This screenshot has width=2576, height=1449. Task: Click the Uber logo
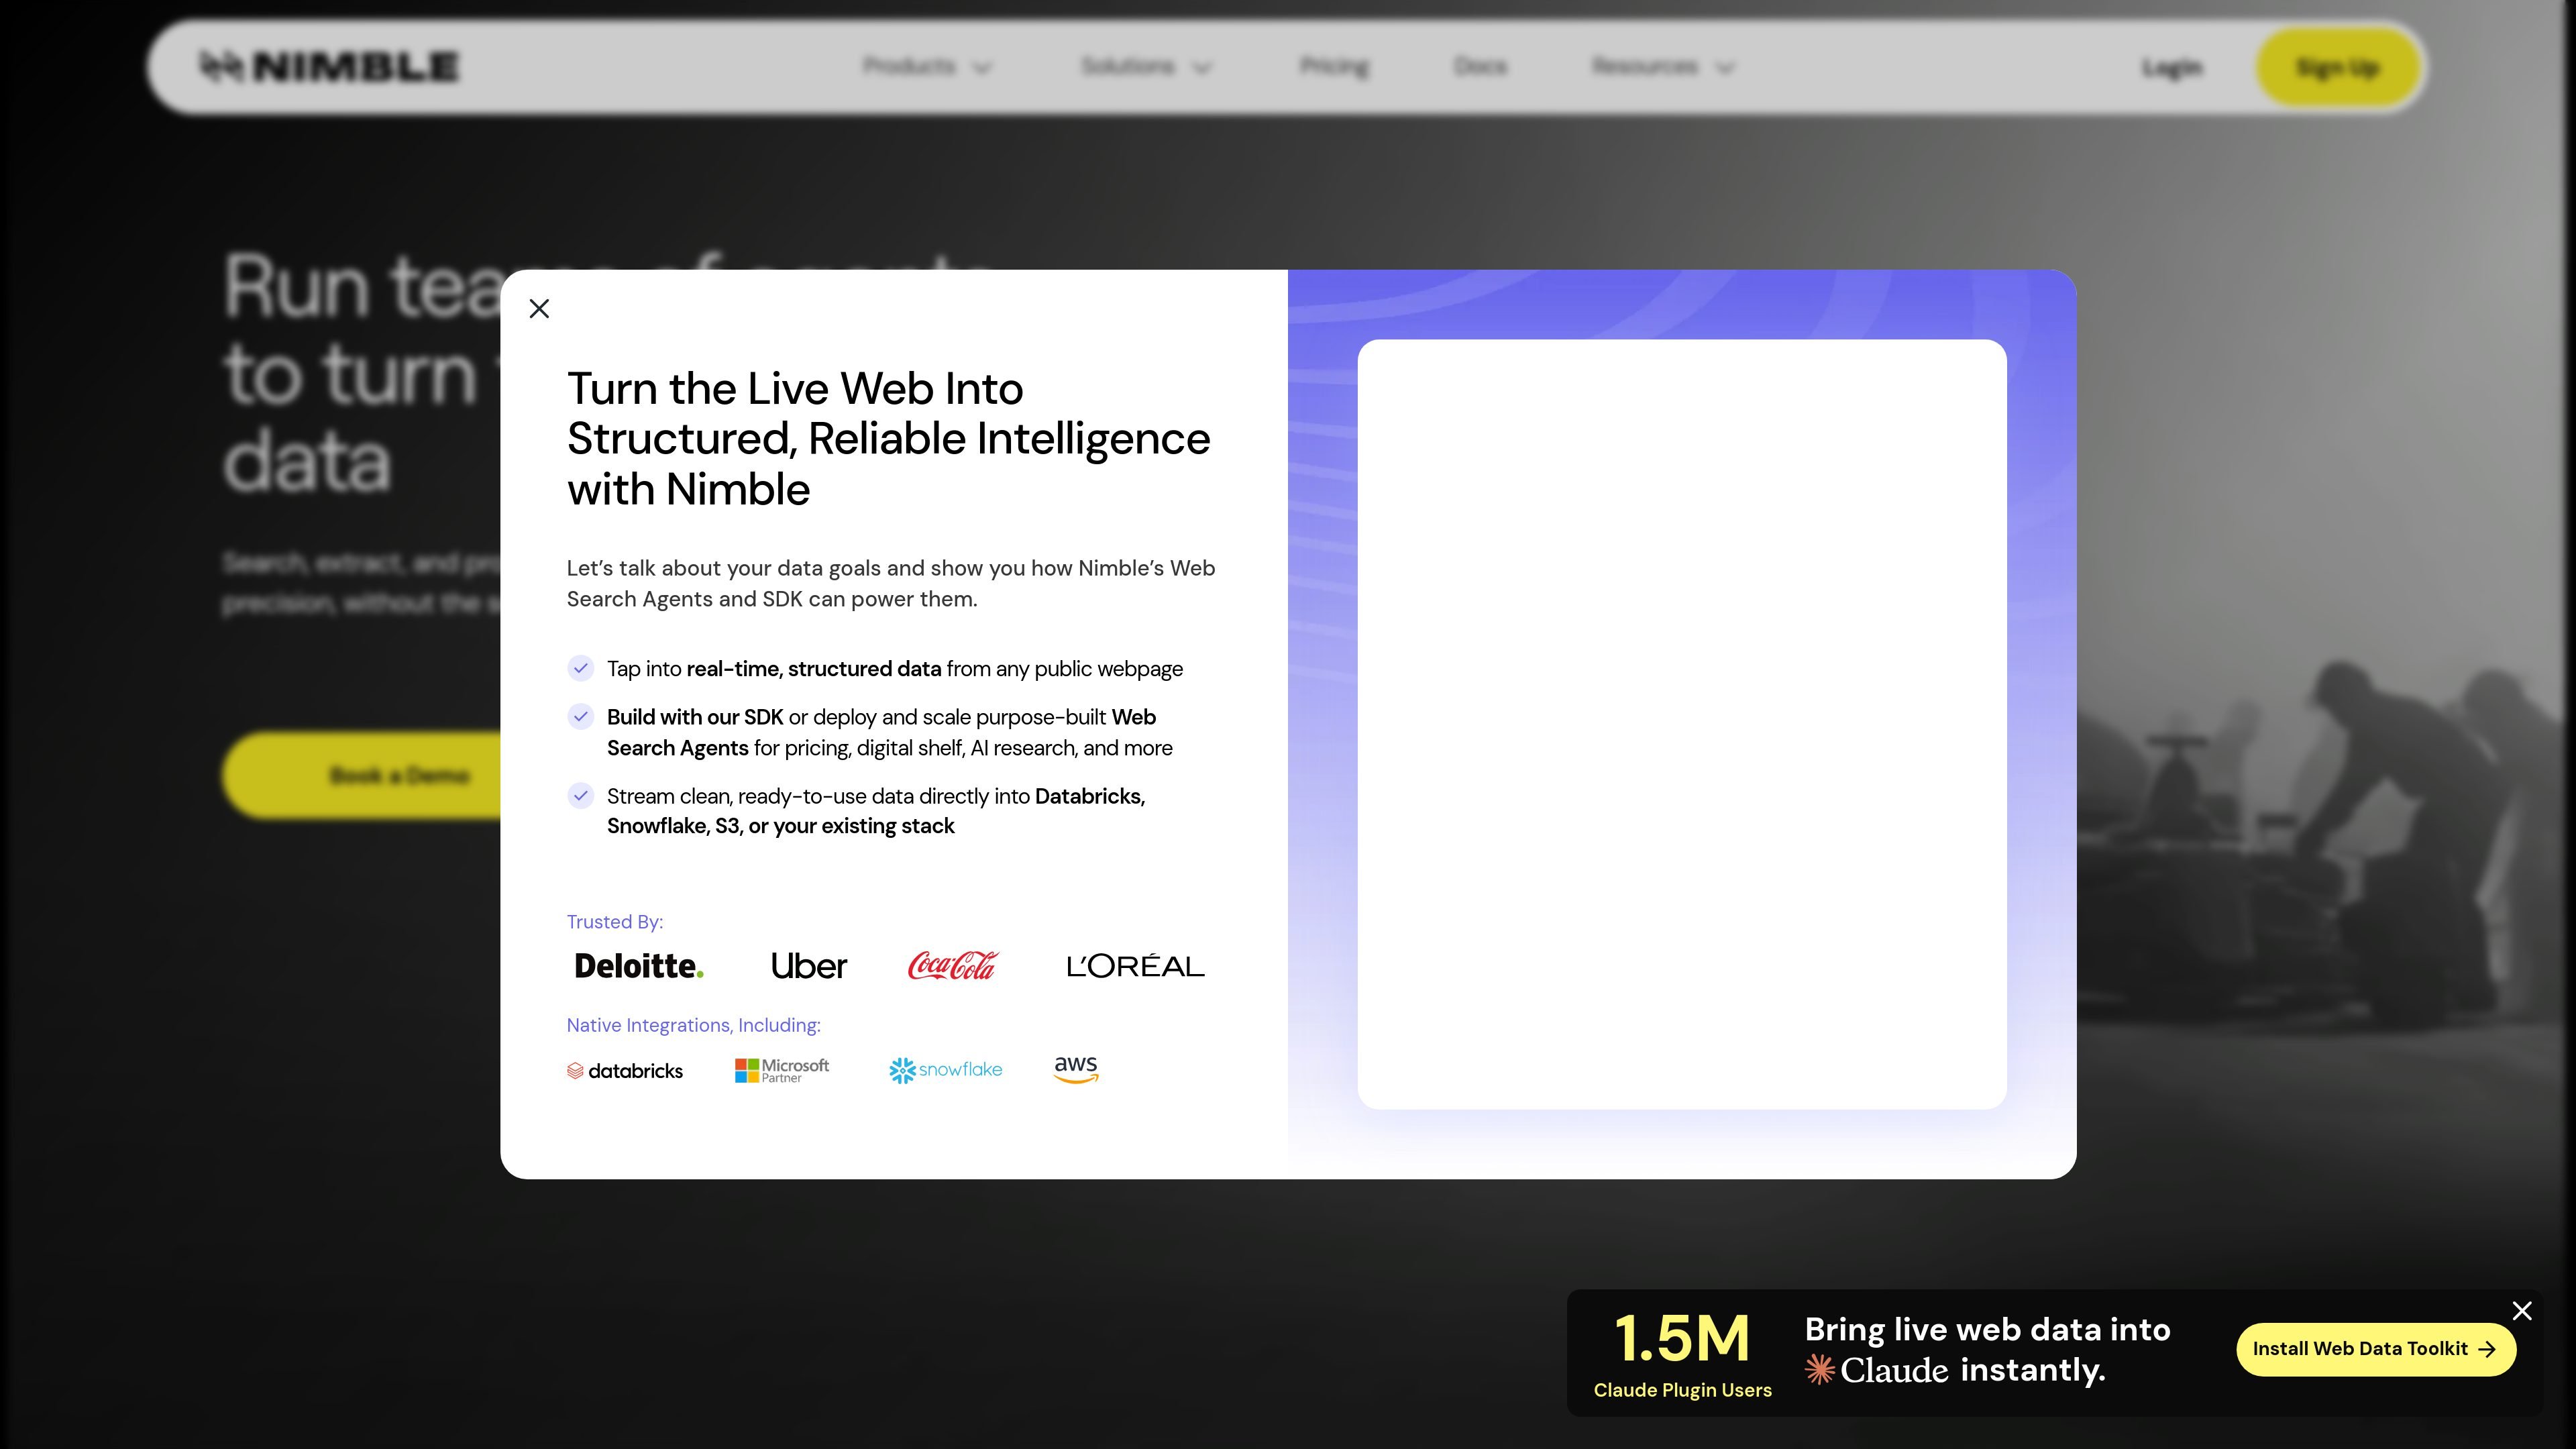(809, 966)
